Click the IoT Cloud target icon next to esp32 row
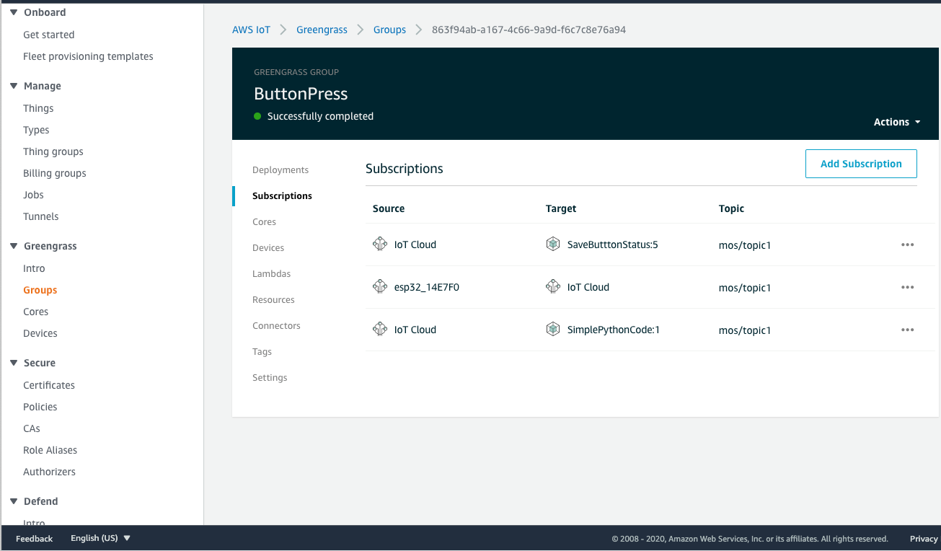941x551 pixels. click(553, 286)
